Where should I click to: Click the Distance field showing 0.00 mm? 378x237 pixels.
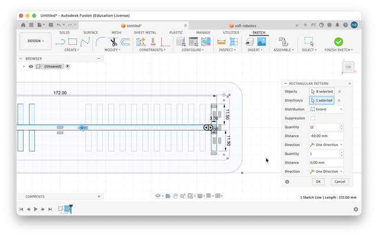point(326,163)
